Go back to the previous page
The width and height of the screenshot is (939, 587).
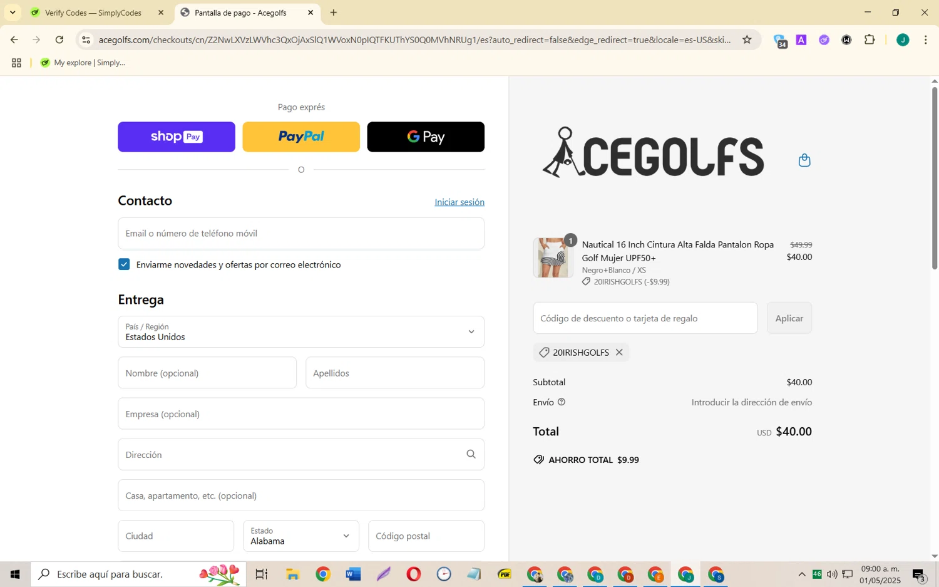tap(14, 40)
